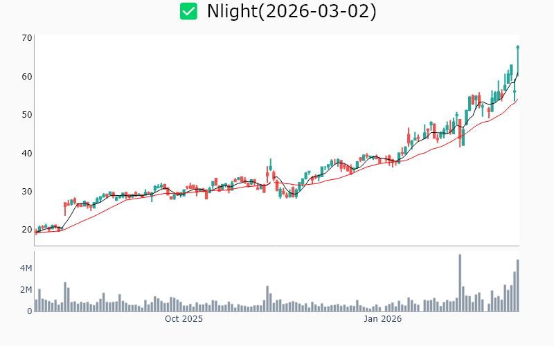The image size is (554, 346).
Task: Select the 2M volume axis label
Action: (x=26, y=289)
